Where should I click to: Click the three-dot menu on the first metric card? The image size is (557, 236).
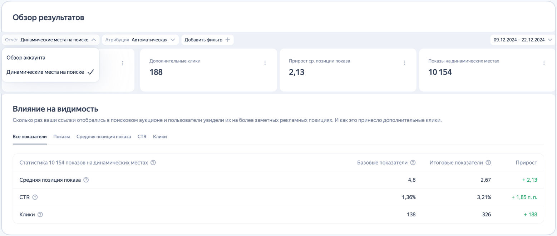tap(123, 63)
